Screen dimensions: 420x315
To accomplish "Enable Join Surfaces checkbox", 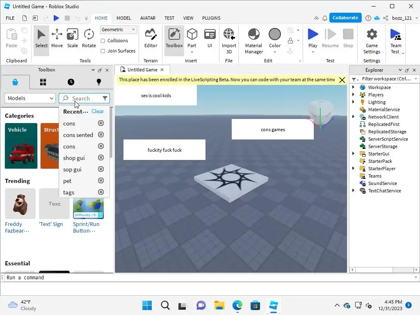I will (103, 51).
